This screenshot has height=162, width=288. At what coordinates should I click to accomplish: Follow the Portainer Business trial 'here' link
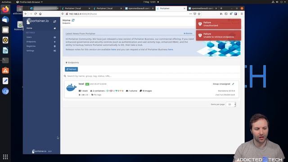[x=171, y=49]
